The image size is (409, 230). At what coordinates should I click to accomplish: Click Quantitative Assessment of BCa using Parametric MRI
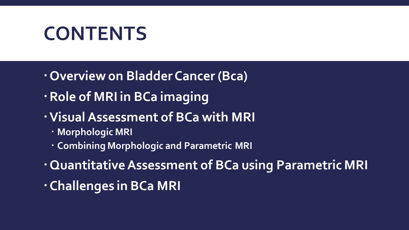tap(208, 165)
